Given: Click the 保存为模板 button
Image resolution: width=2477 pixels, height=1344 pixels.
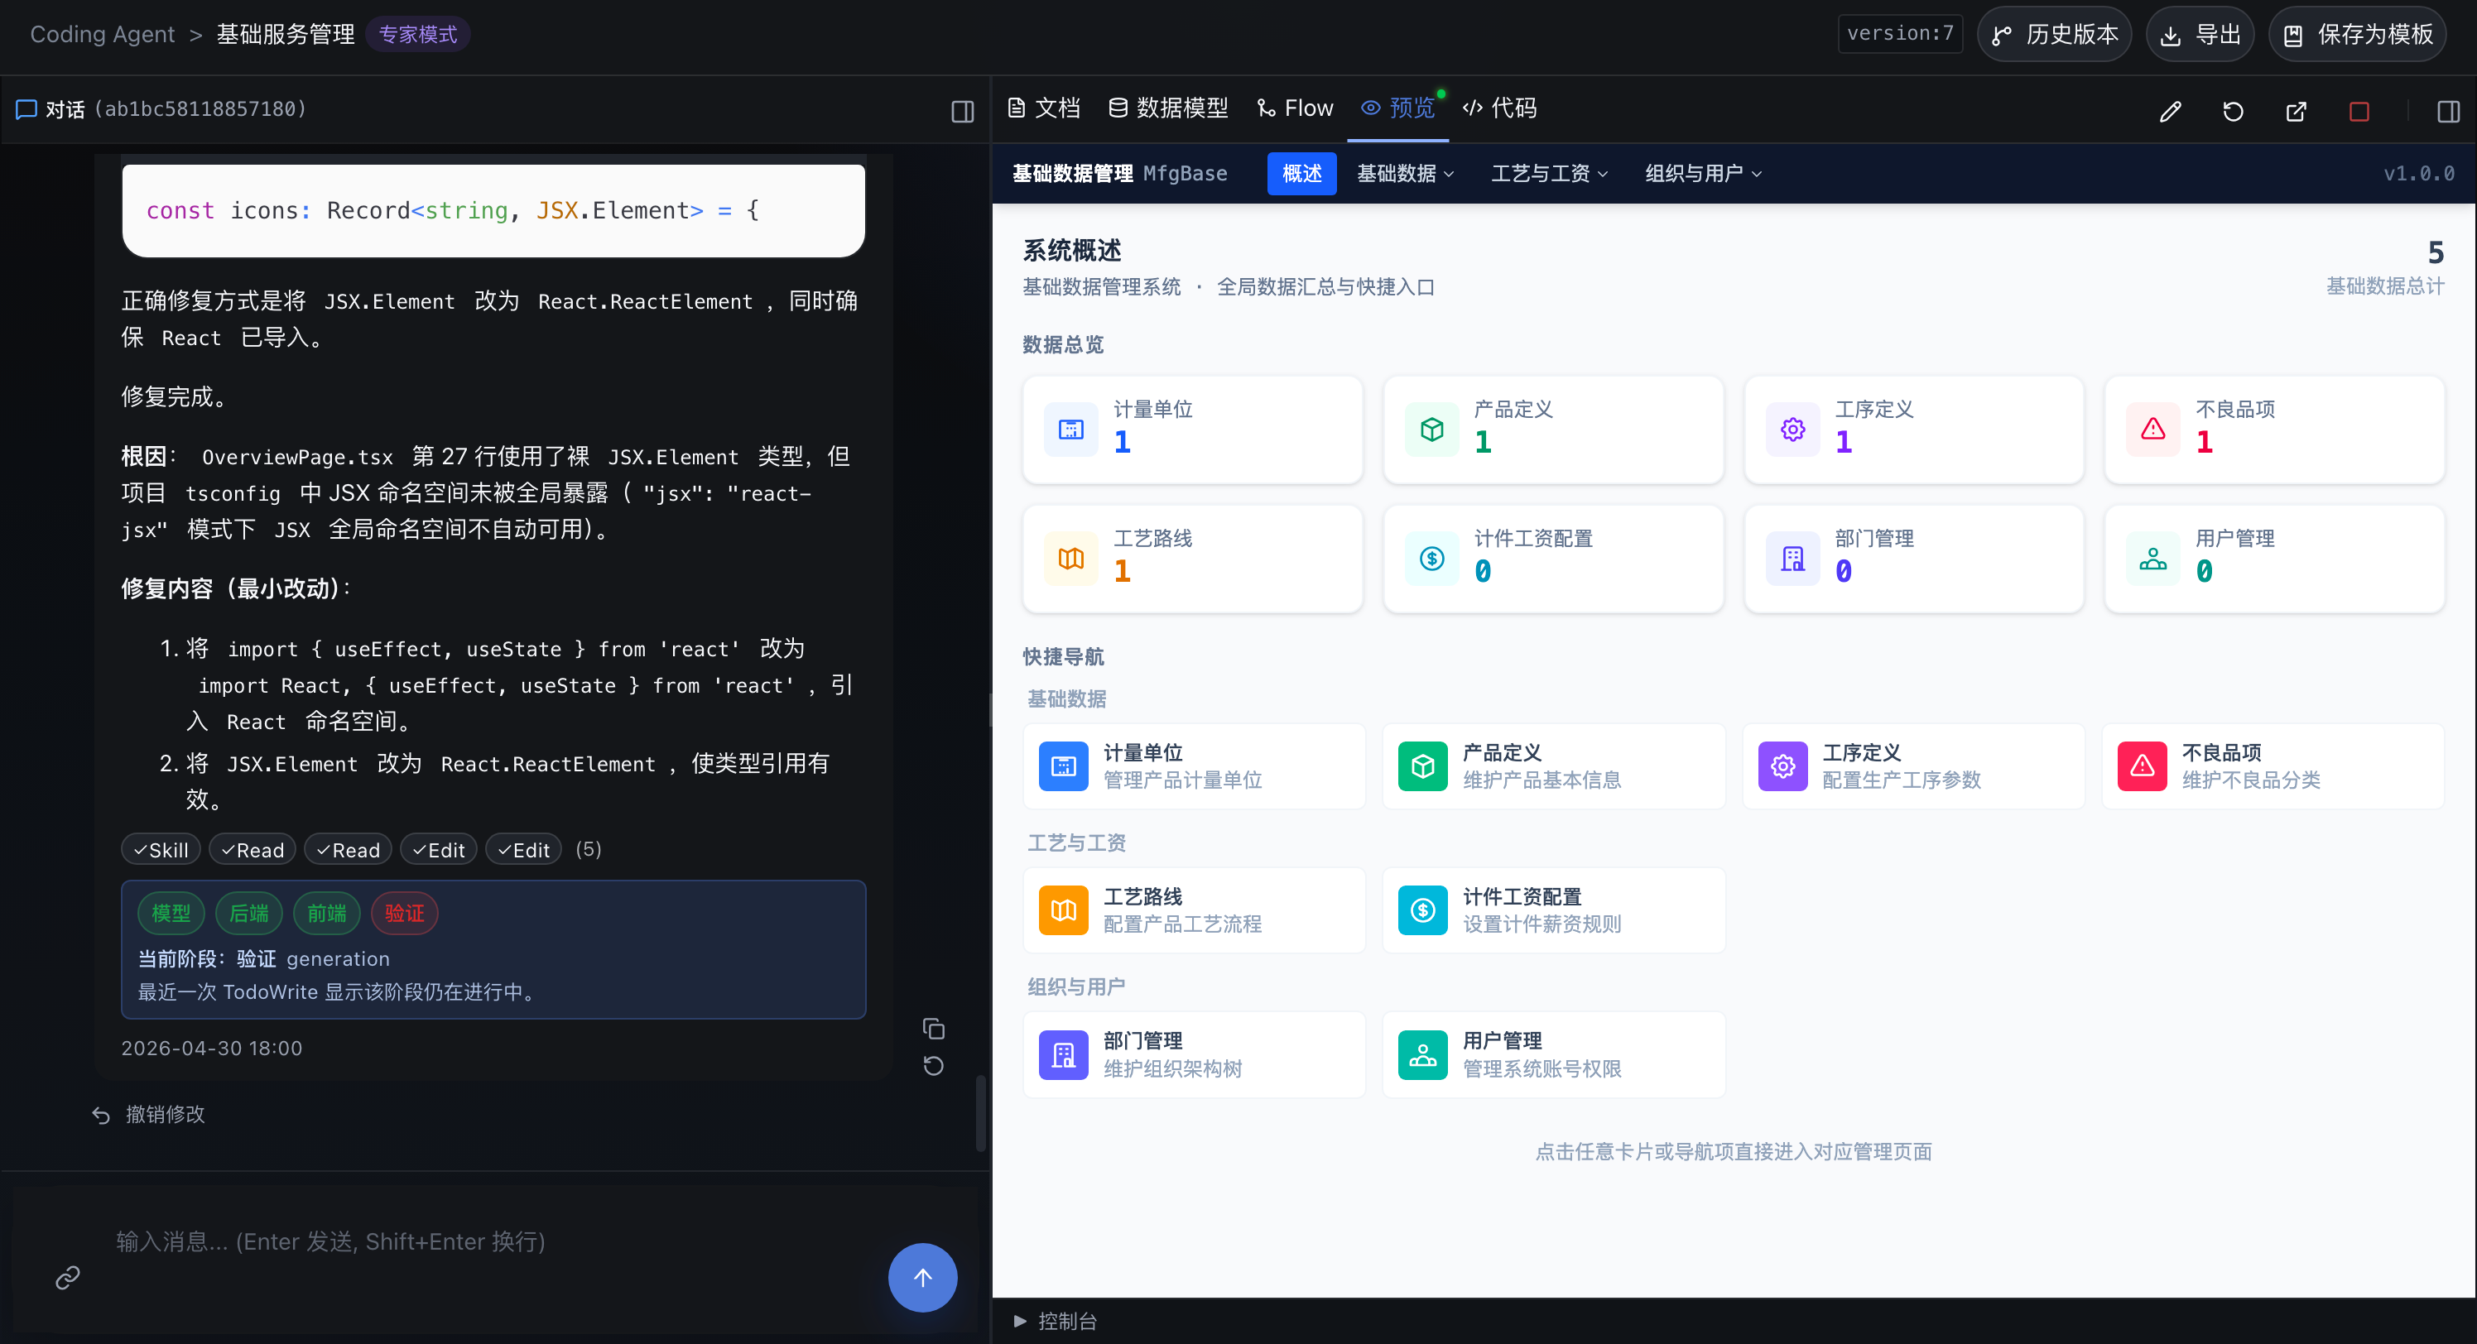Looking at the screenshot, I should click(2358, 35).
